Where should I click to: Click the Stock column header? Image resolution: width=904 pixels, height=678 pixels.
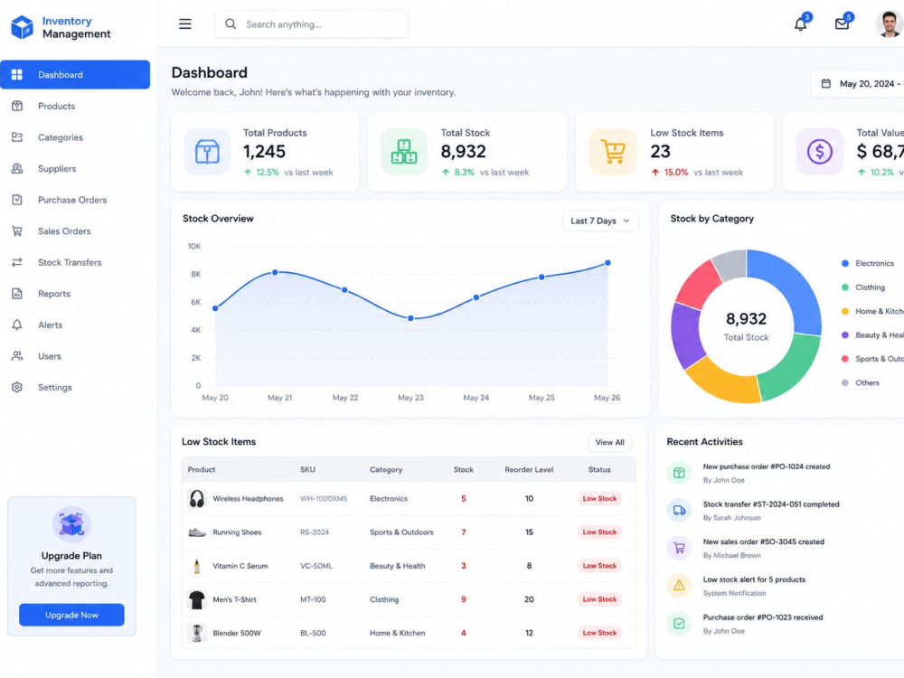[463, 469]
